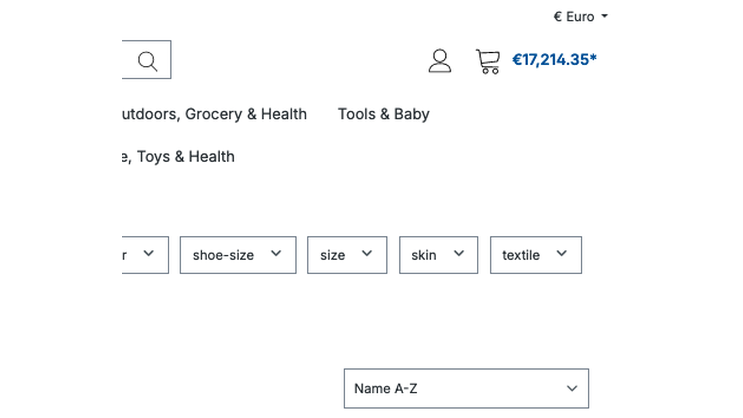Screen dimensions: 743x418
Task: Expand the skin filter dropdown
Action: pyautogui.click(x=438, y=254)
